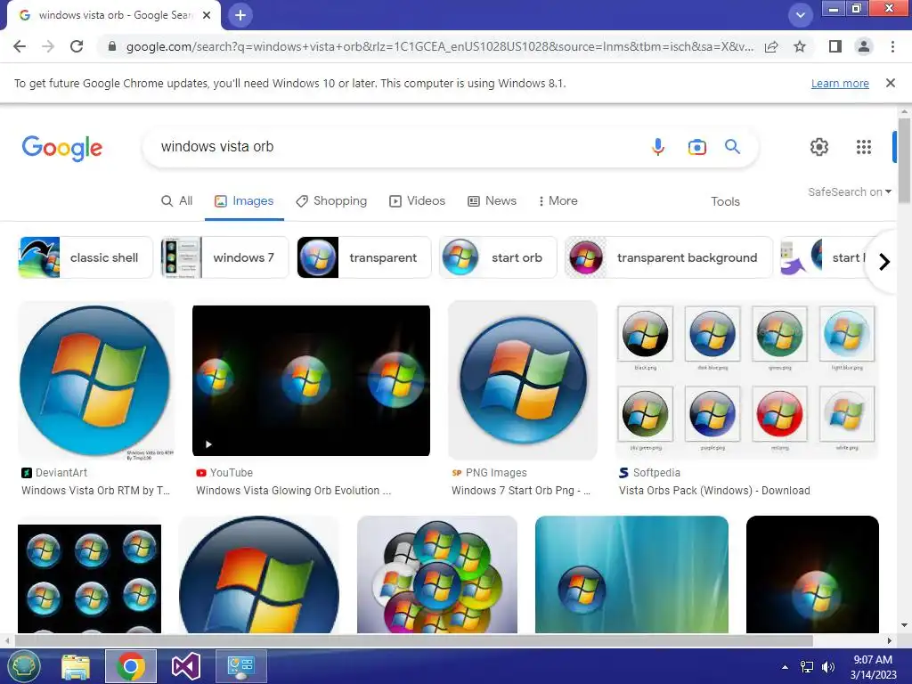The width and height of the screenshot is (912, 684).
Task: Open the Chrome profile avatar
Action: pos(864,46)
